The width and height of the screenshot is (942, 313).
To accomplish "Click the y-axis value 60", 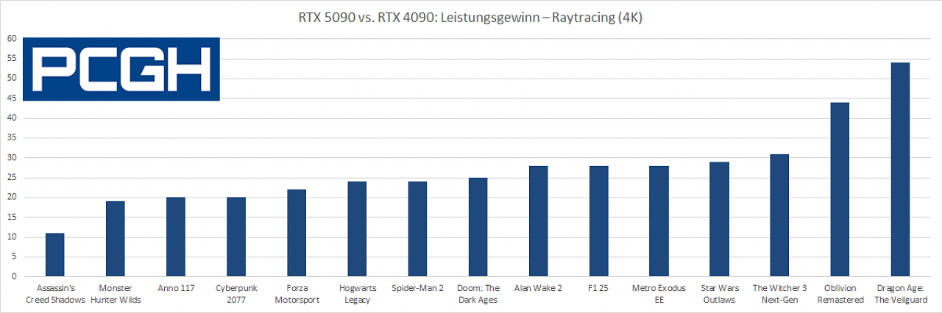I will coord(11,39).
